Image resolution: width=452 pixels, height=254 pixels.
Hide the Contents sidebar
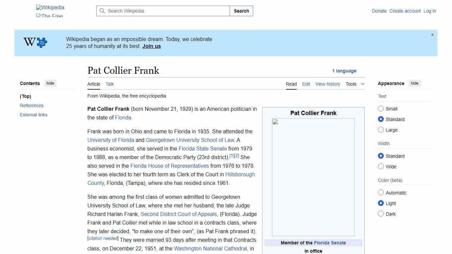coord(50,83)
